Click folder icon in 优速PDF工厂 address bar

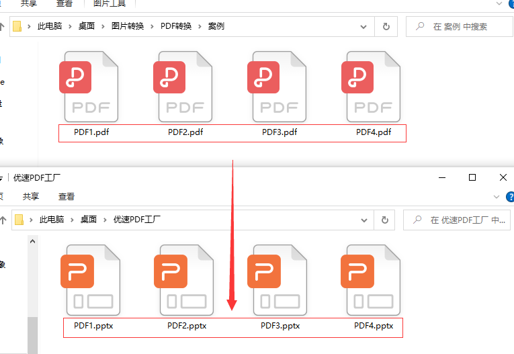coord(19,220)
